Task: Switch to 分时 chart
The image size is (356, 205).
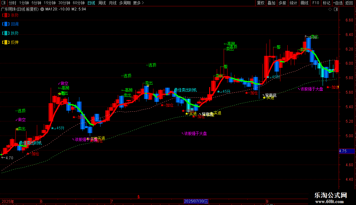Action: [x=13, y=3]
